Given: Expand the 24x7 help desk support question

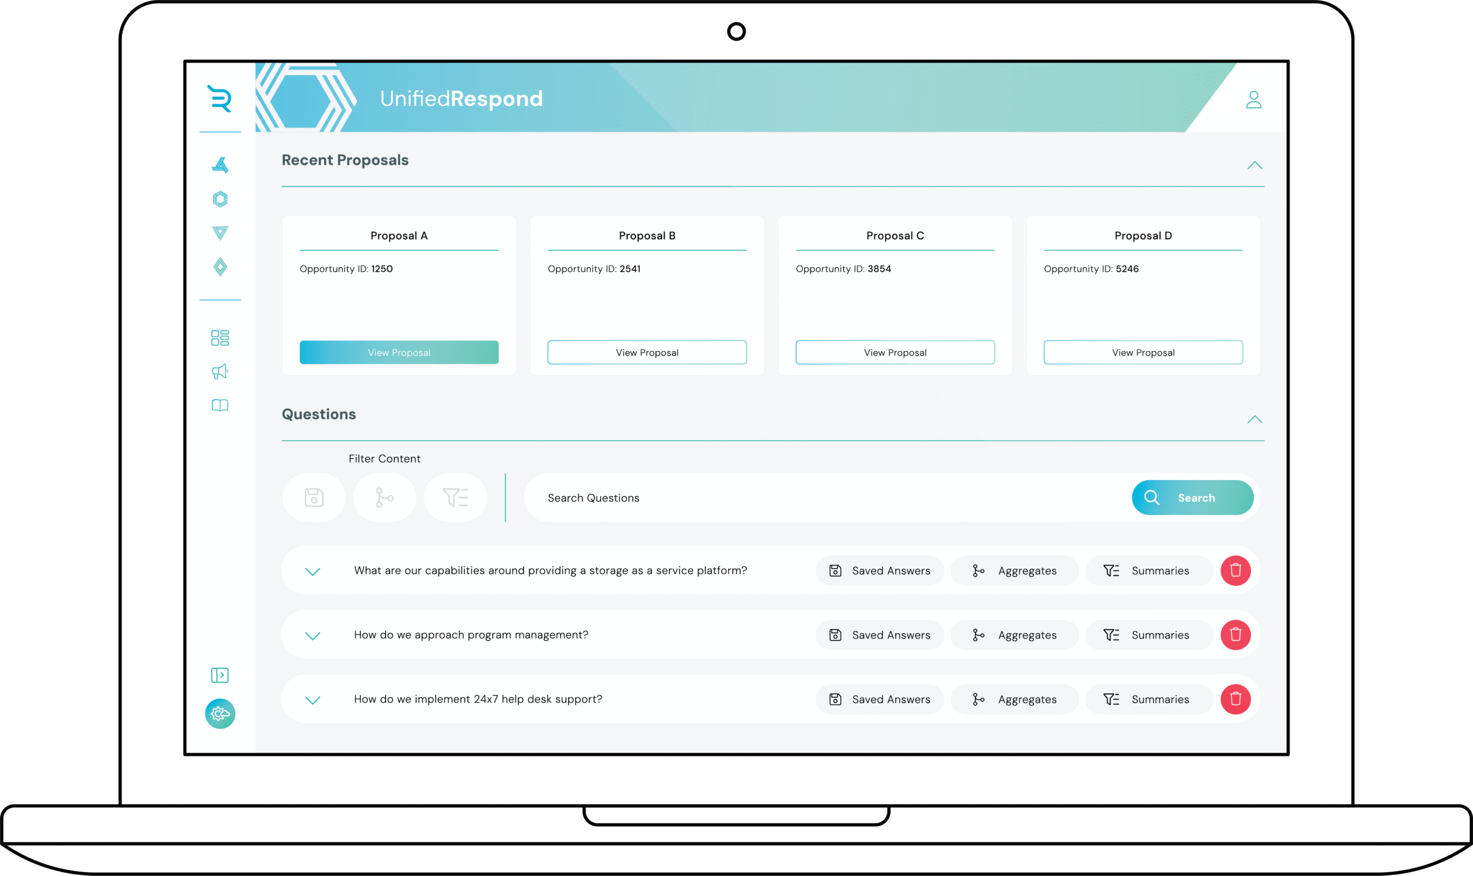Looking at the screenshot, I should 313,700.
